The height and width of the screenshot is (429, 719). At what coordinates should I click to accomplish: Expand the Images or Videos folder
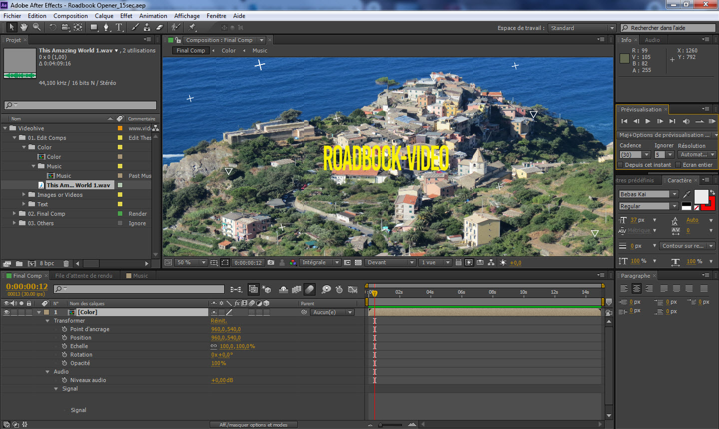(x=23, y=195)
